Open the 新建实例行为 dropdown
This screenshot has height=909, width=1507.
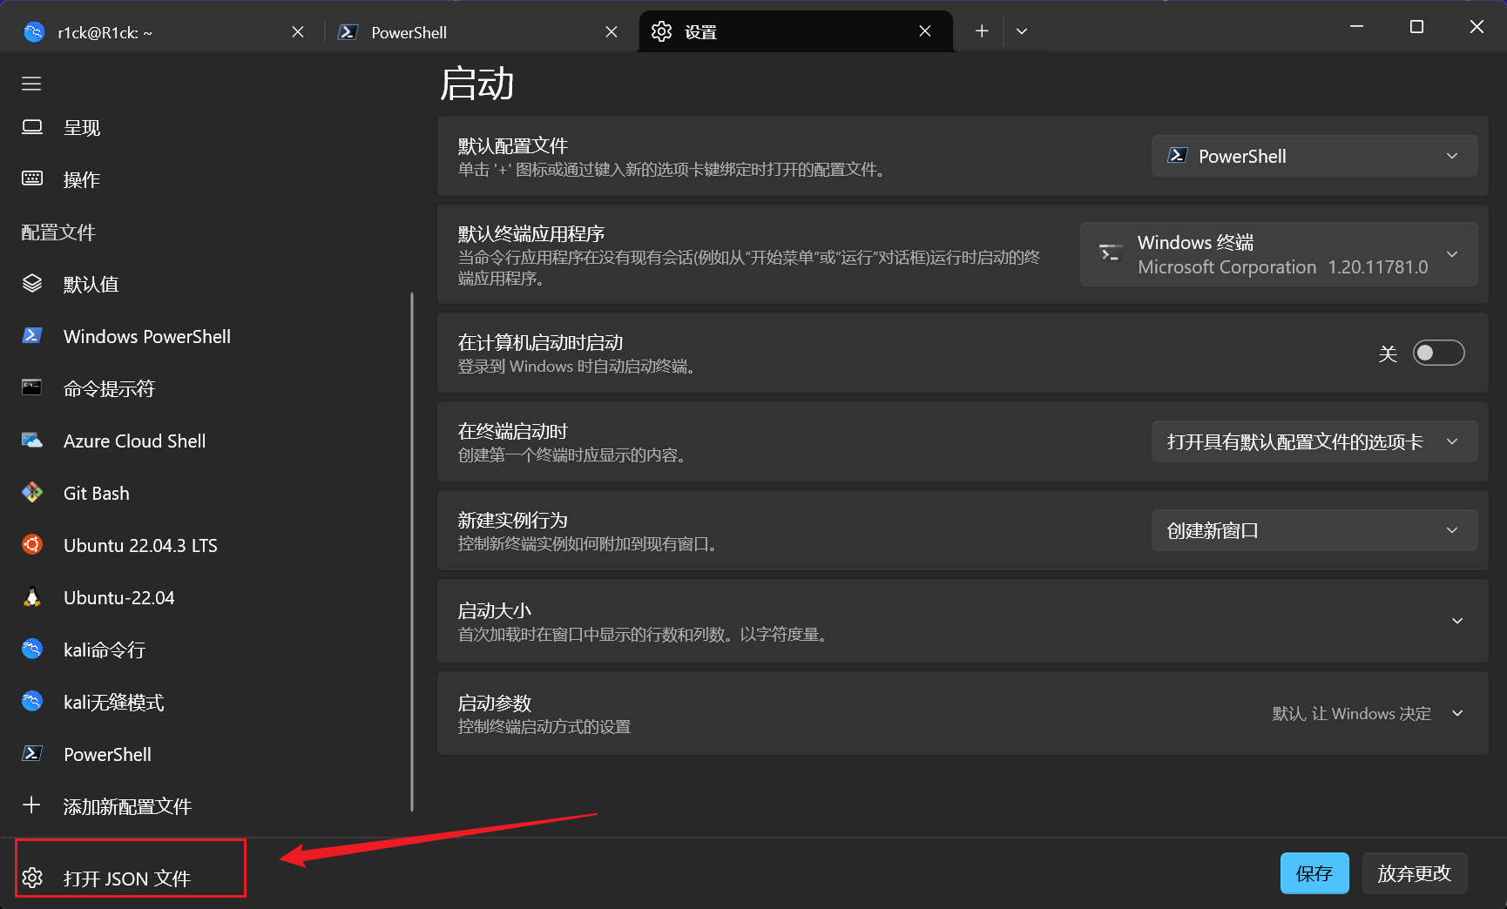pos(1314,530)
